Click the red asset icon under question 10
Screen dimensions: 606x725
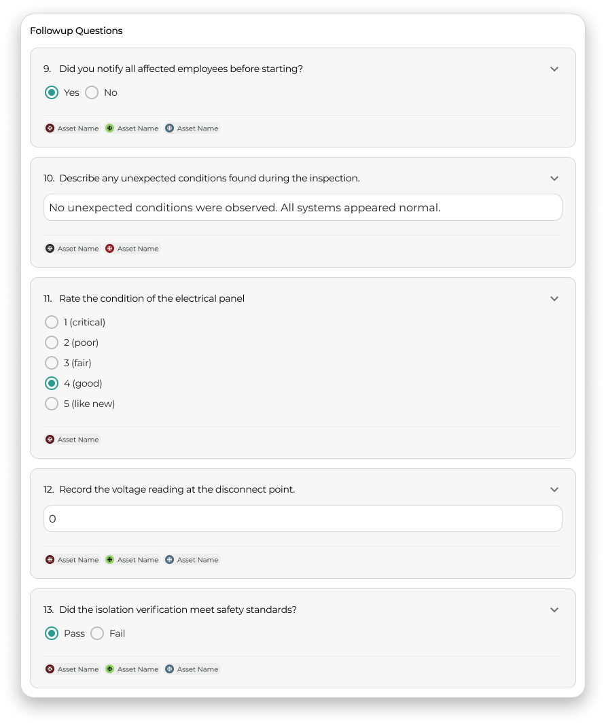coord(109,249)
